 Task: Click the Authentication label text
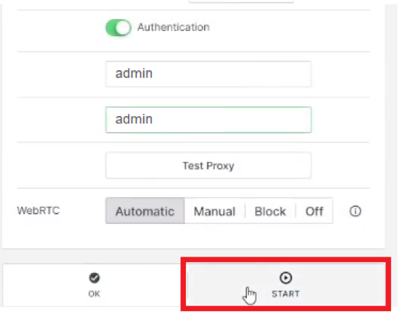pos(174,27)
